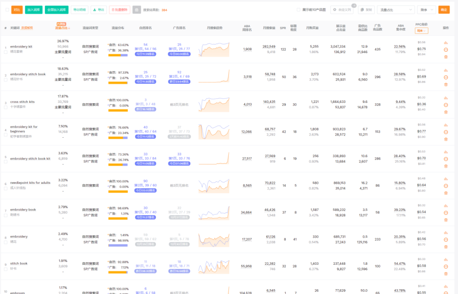Open more-options circle for embroidery book row
The height and width of the screenshot is (294, 458).
click(x=446, y=213)
